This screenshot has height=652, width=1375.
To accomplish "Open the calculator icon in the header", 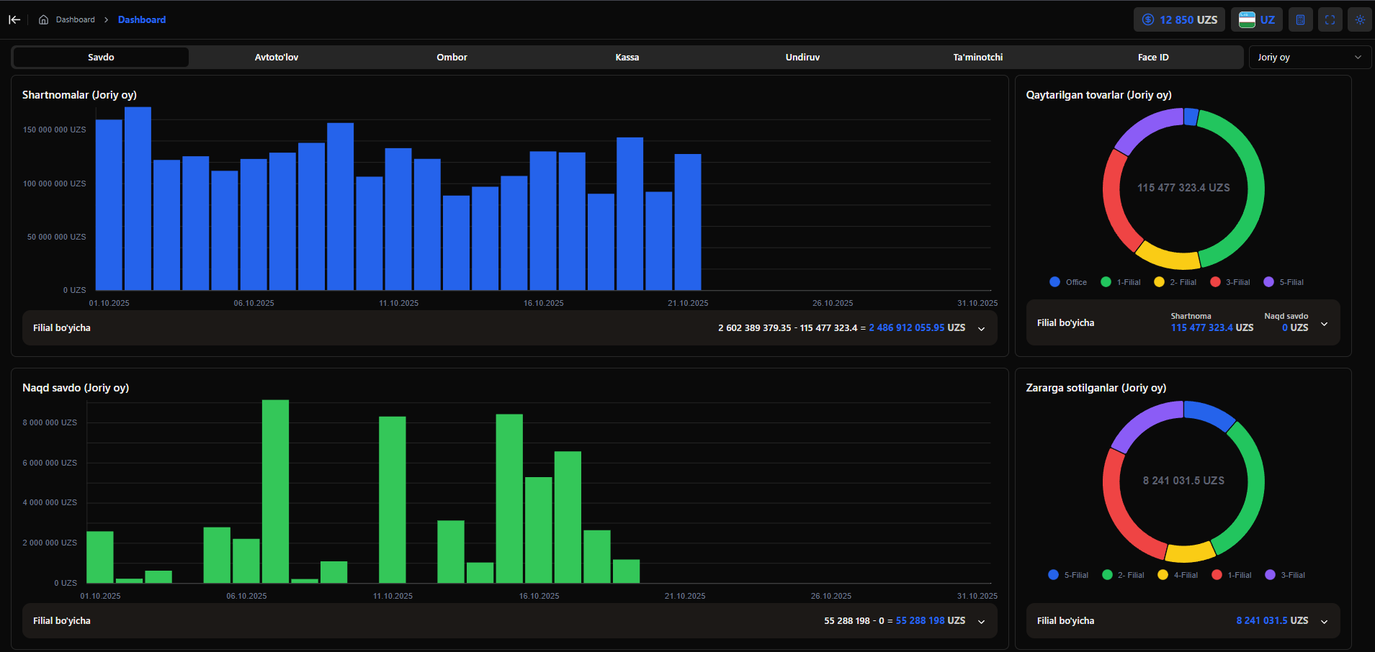I will coord(1300,19).
